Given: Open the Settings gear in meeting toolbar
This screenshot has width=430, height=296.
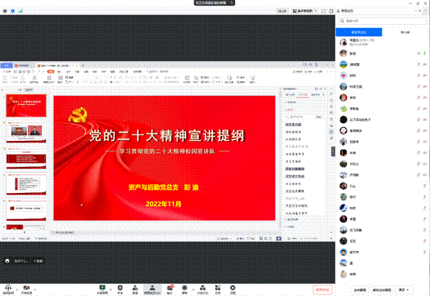Looking at the screenshot, I should [232, 289].
